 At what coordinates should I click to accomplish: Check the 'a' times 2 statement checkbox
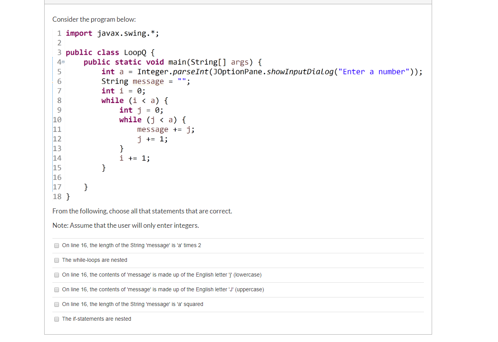pyautogui.click(x=57, y=245)
